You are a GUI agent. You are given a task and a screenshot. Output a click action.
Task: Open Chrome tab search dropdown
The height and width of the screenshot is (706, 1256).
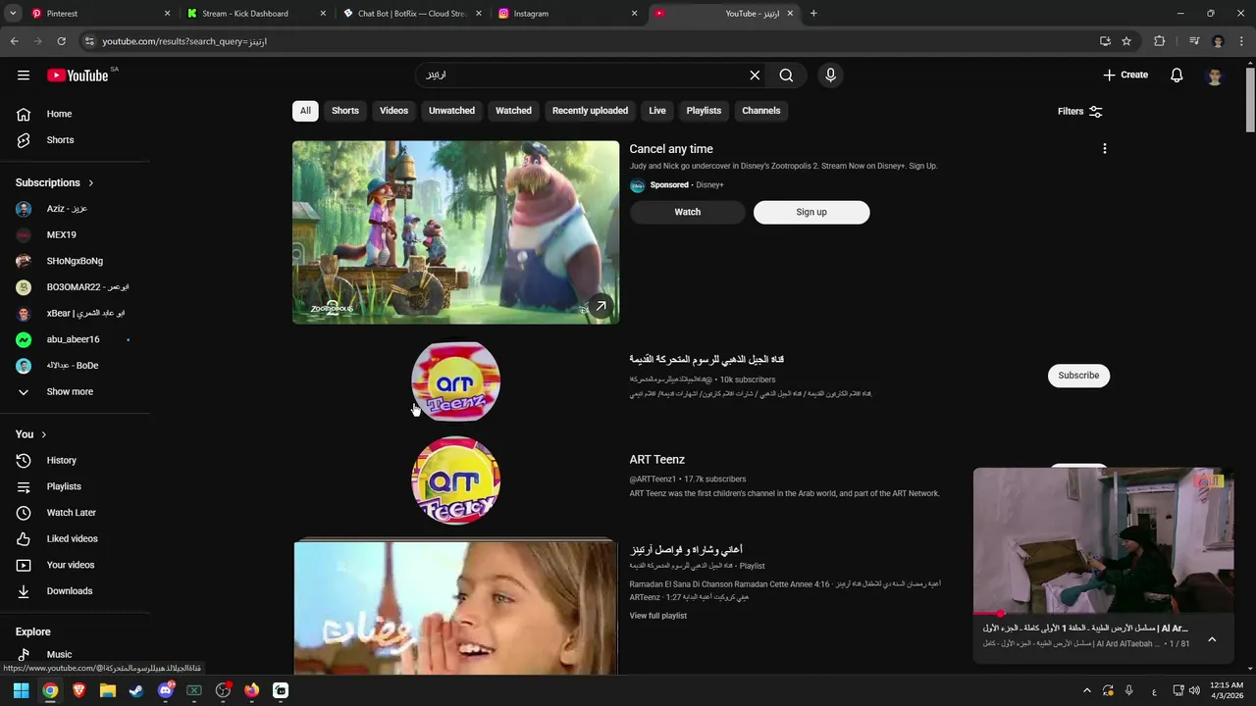(13, 14)
